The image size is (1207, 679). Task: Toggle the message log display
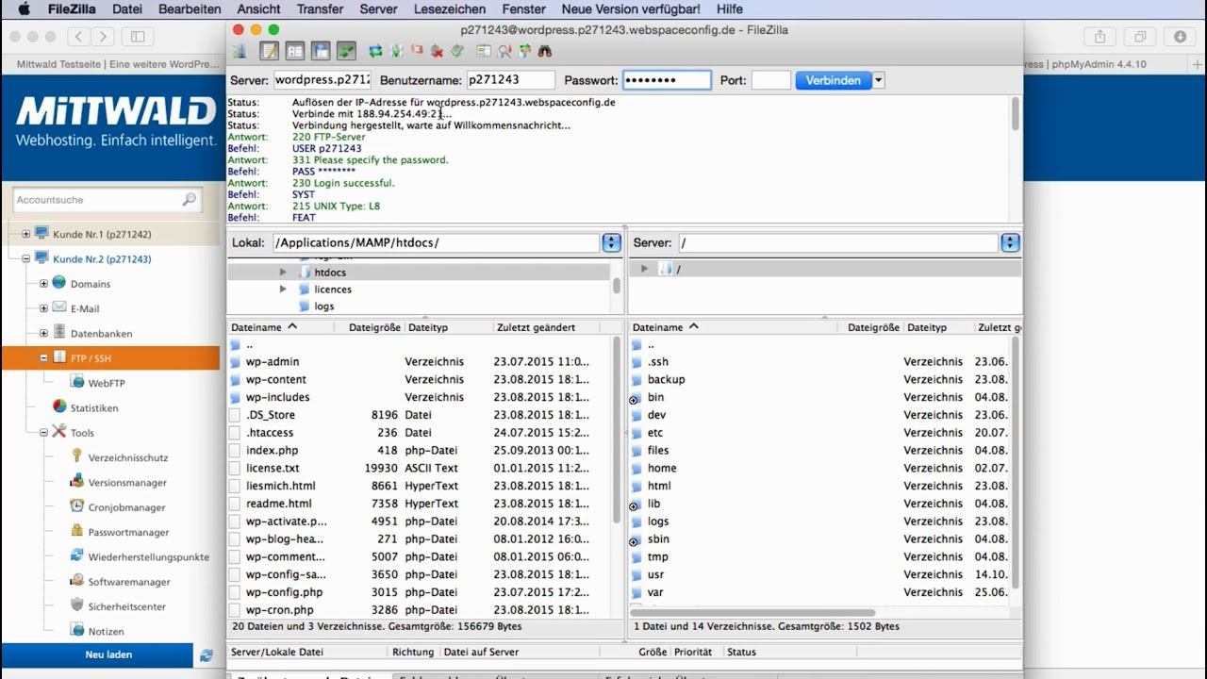click(x=270, y=51)
